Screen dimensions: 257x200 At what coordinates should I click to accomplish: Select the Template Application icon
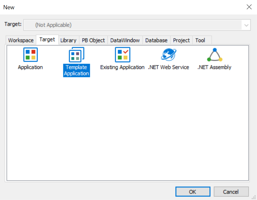[x=76, y=55]
